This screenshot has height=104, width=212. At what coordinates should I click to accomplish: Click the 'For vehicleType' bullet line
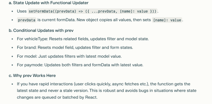tap(83, 39)
